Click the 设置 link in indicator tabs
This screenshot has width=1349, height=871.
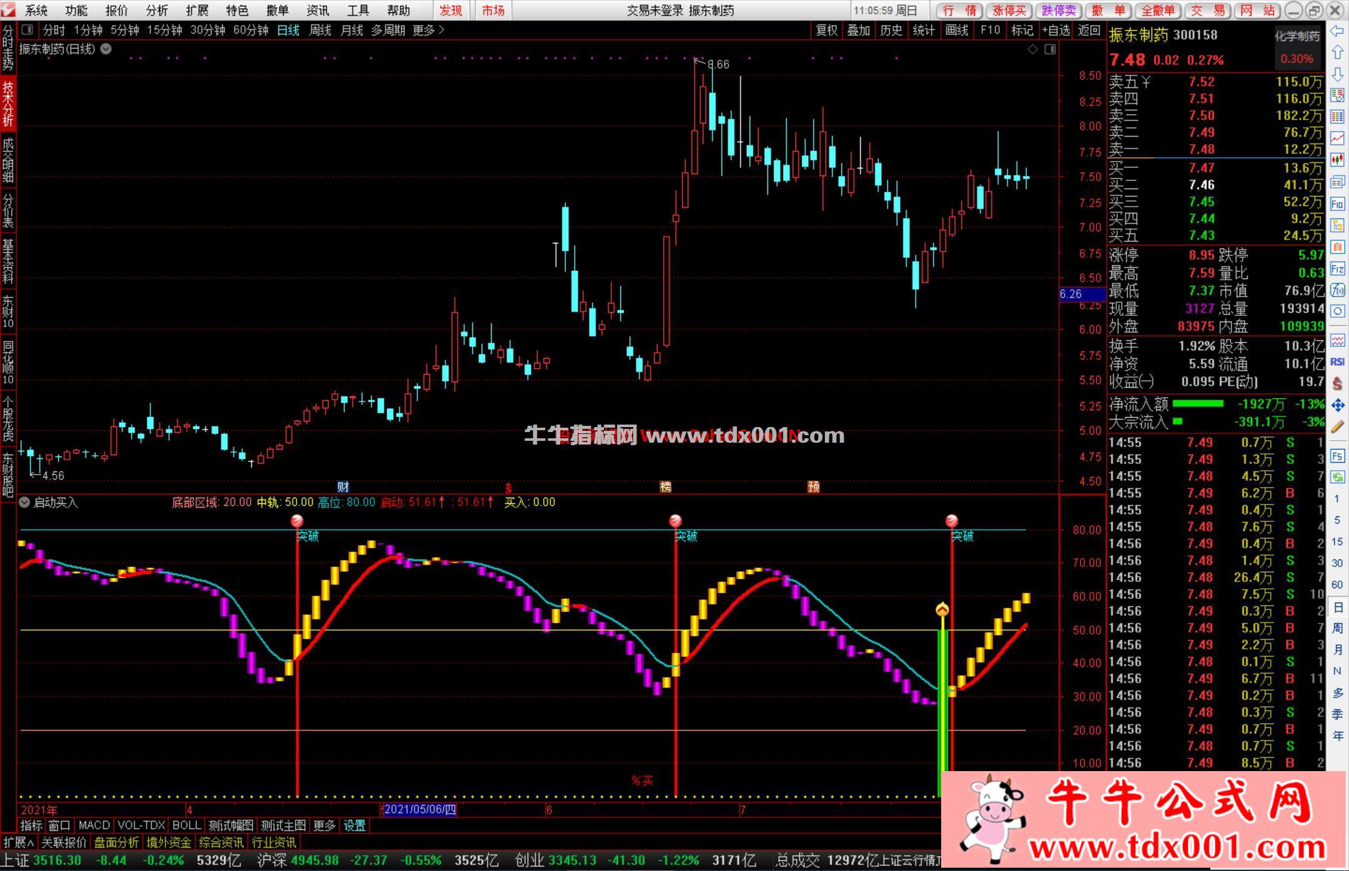point(355,825)
